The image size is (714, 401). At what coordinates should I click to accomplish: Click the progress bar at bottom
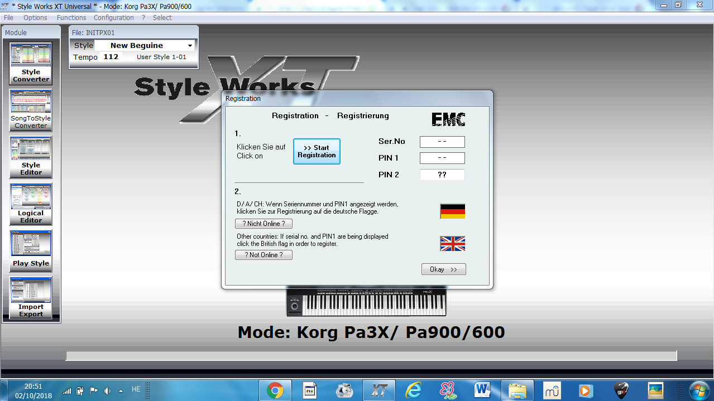click(371, 356)
